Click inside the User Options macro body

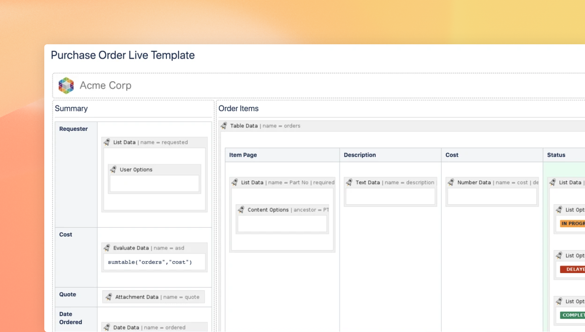point(154,183)
